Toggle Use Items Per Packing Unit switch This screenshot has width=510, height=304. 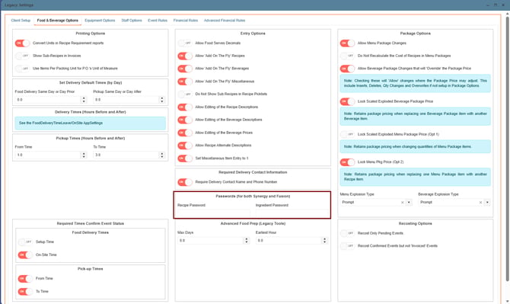(22, 69)
